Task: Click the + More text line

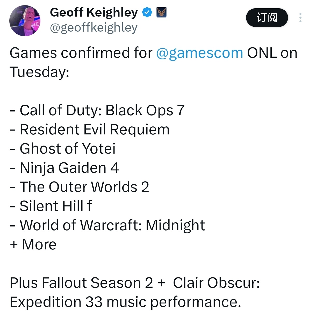Action: (33, 245)
